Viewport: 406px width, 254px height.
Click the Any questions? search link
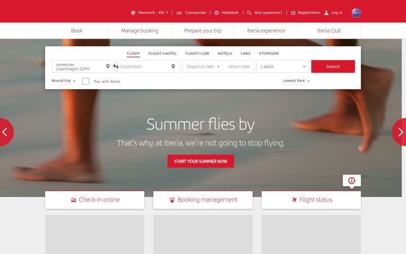click(x=268, y=12)
